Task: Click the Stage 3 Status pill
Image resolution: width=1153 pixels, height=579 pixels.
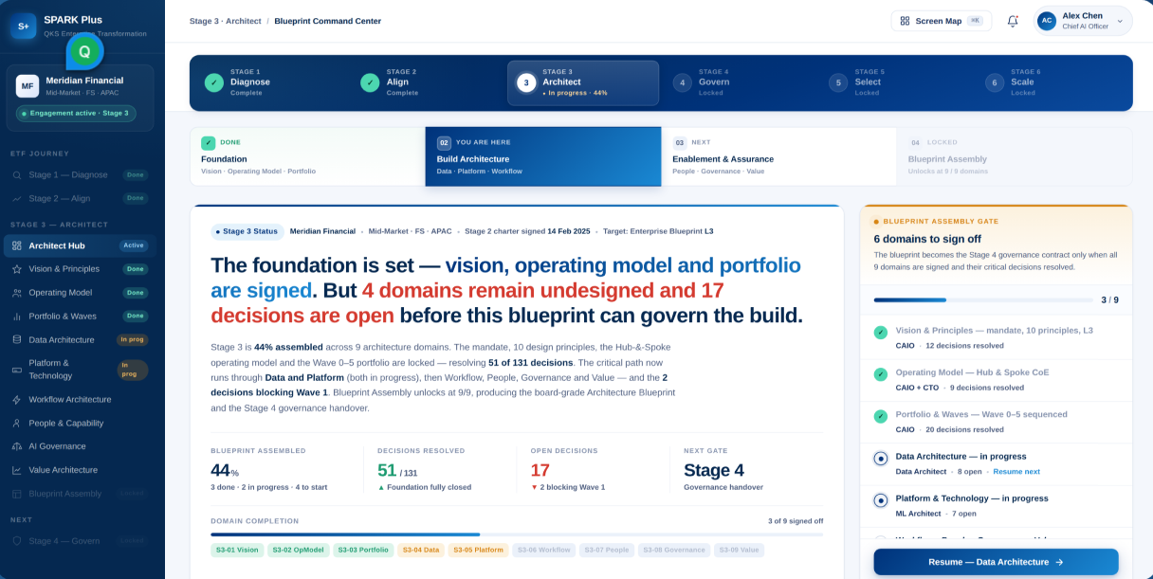Action: [x=247, y=231]
